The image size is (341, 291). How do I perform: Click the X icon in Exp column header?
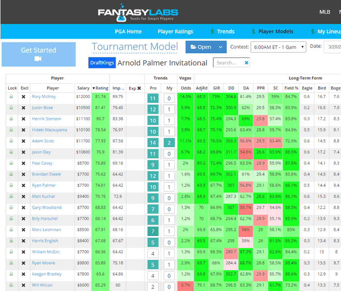(x=139, y=88)
